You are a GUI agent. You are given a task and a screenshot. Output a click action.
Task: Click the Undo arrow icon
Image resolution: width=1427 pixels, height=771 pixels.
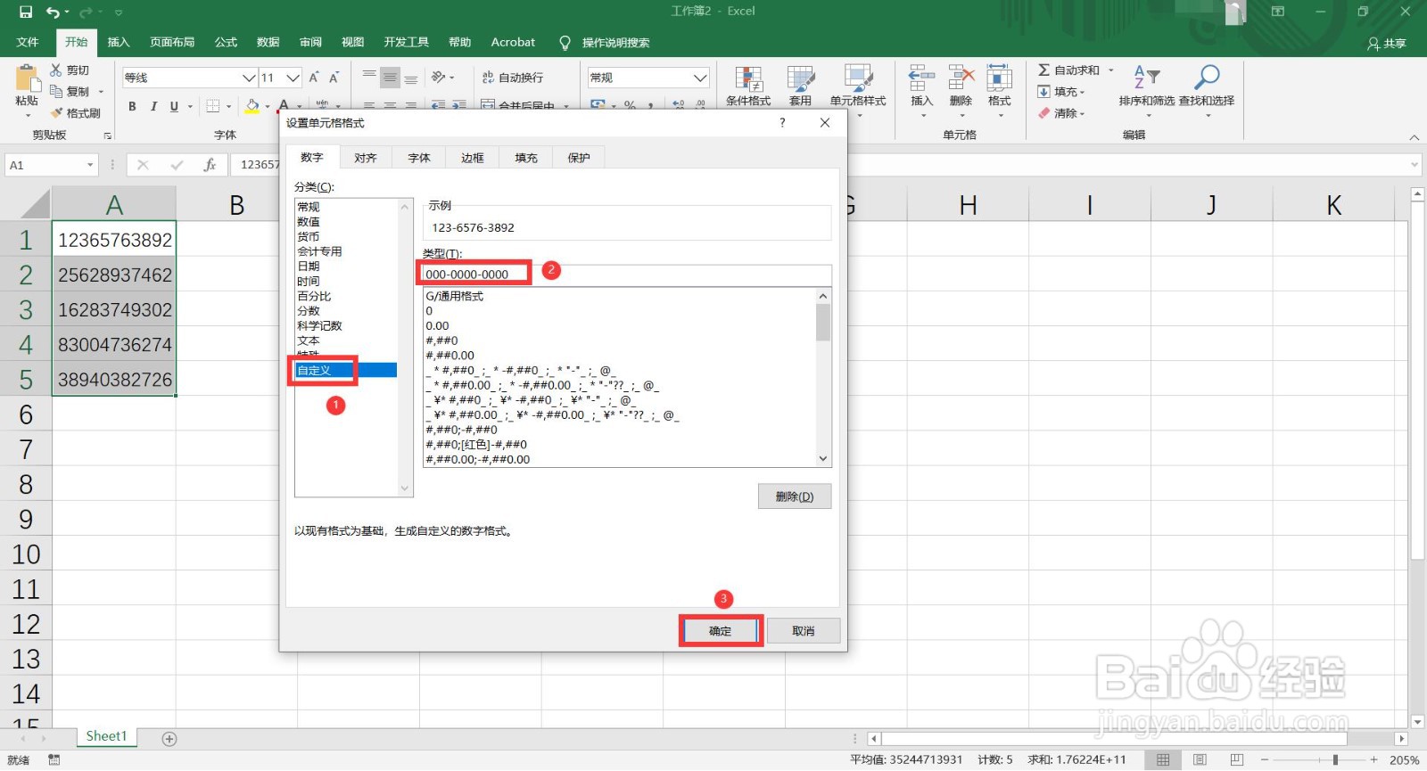54,12
